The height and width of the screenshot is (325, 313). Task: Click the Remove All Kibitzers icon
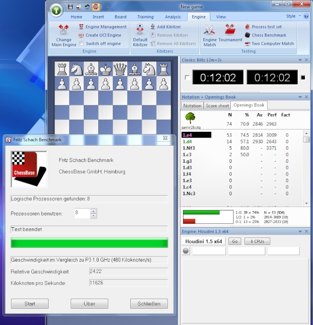coord(153,43)
